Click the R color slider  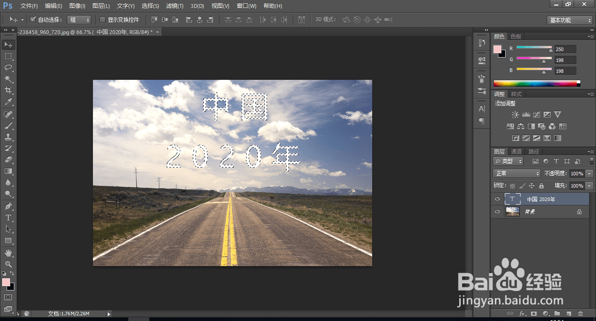(534, 48)
